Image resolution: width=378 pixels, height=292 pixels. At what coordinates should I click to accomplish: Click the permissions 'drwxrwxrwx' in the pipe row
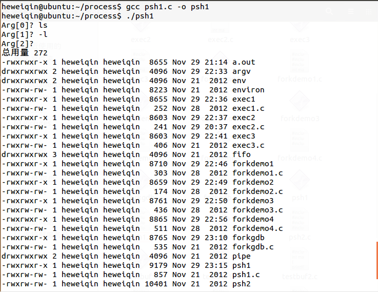click(x=24, y=256)
